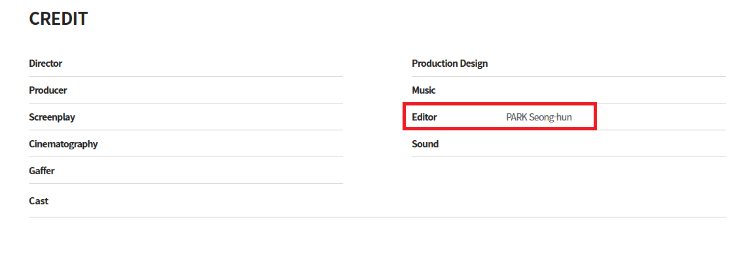Click the Sound credit label

tap(425, 143)
